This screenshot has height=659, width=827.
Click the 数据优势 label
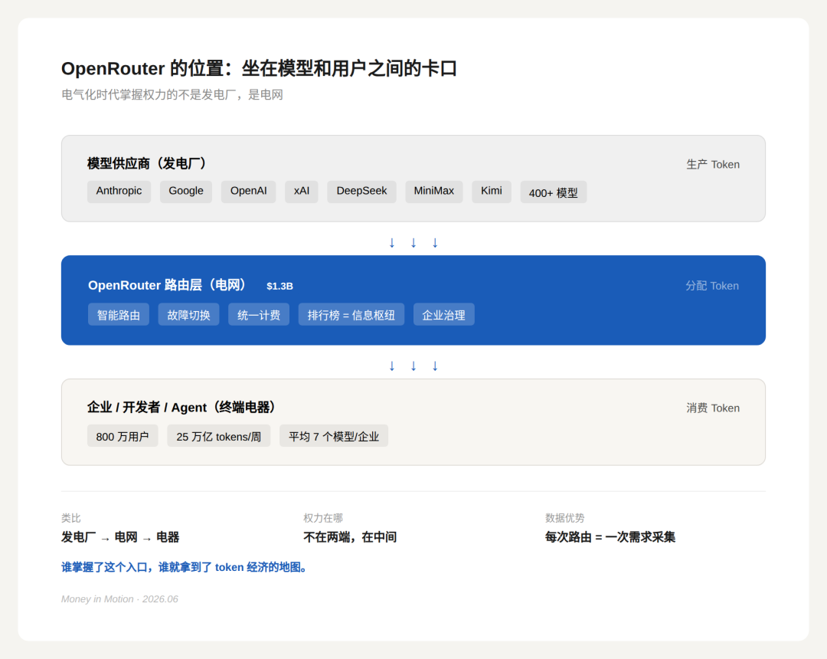click(565, 518)
